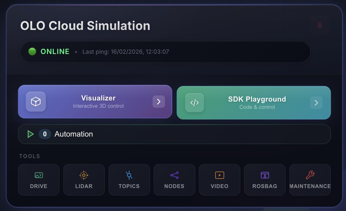
Task: Expand SDK Playground with its chevron arrow
Action: (316, 103)
